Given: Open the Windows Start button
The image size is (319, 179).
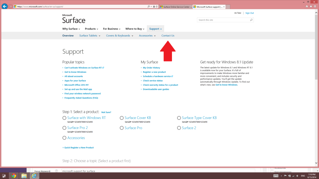Looking at the screenshot, I should 4,176.
